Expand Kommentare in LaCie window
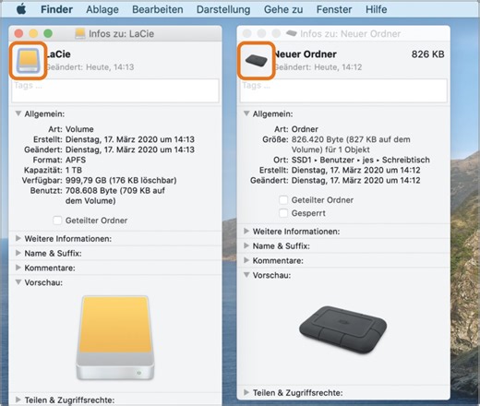The image size is (480, 406). click(x=18, y=268)
